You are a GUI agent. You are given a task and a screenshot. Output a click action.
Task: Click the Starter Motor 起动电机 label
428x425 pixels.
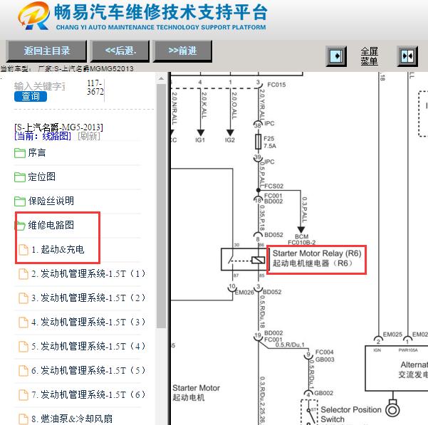click(196, 392)
